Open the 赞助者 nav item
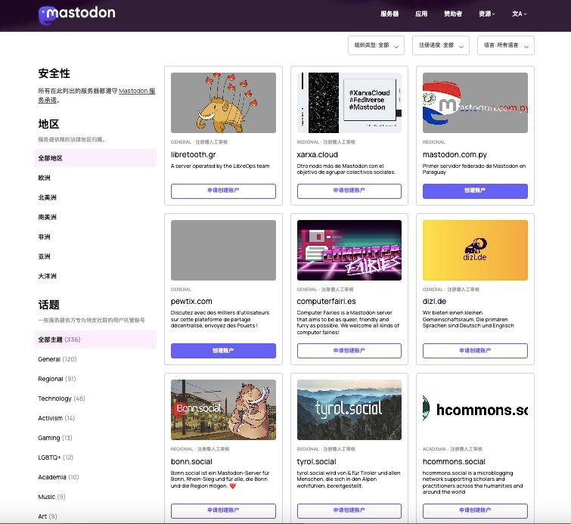This screenshot has height=524, width=571. [x=453, y=14]
